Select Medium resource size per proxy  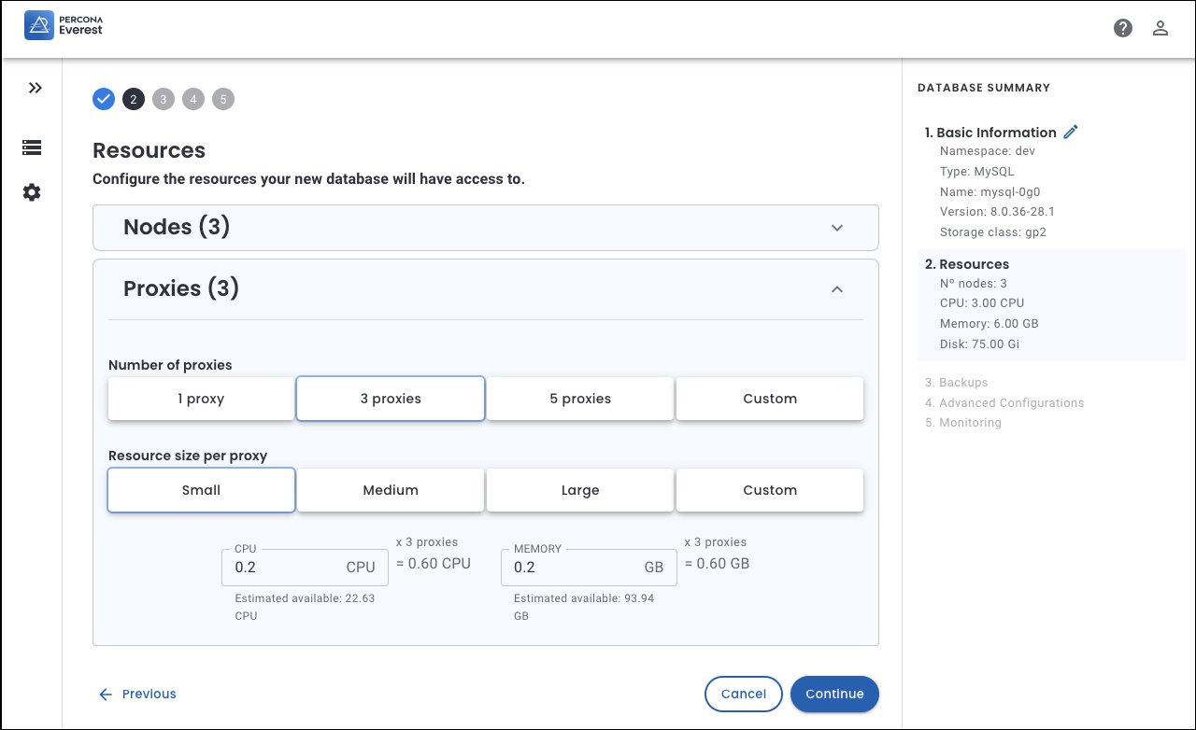391,490
